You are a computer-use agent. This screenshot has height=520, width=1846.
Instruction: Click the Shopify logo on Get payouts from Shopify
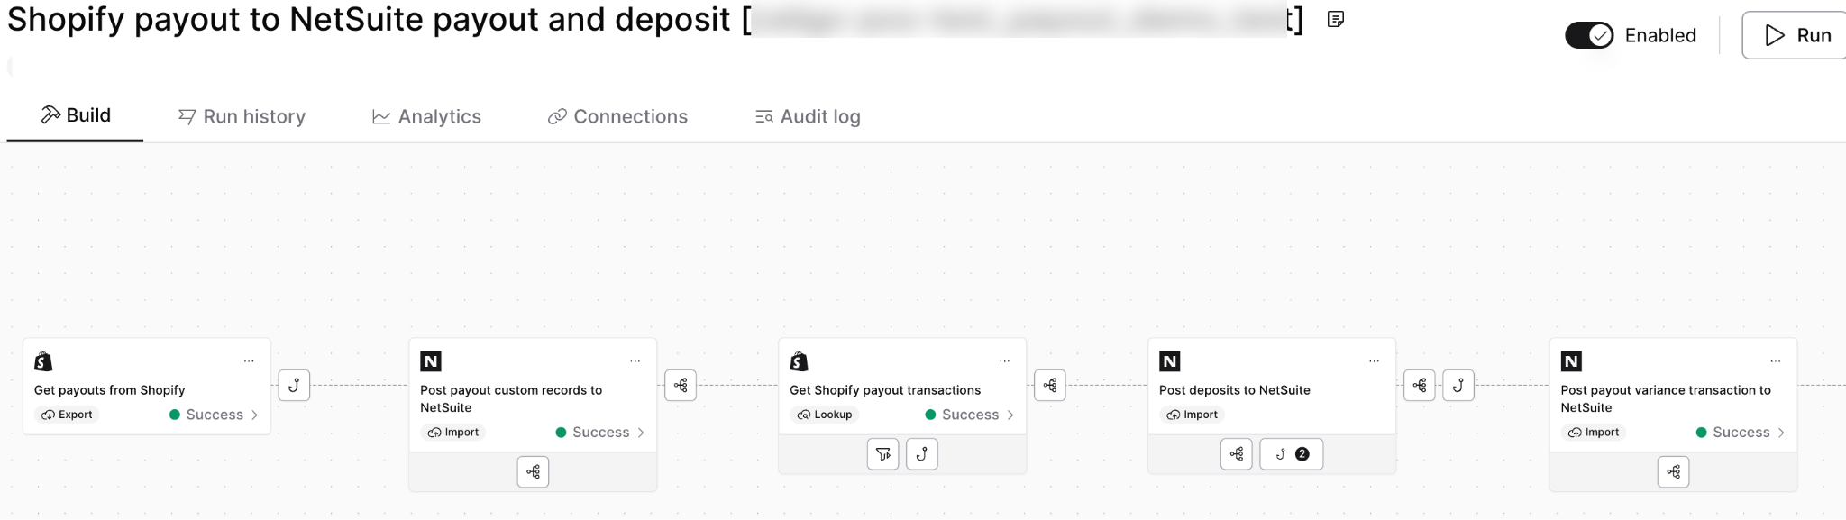[x=43, y=361]
